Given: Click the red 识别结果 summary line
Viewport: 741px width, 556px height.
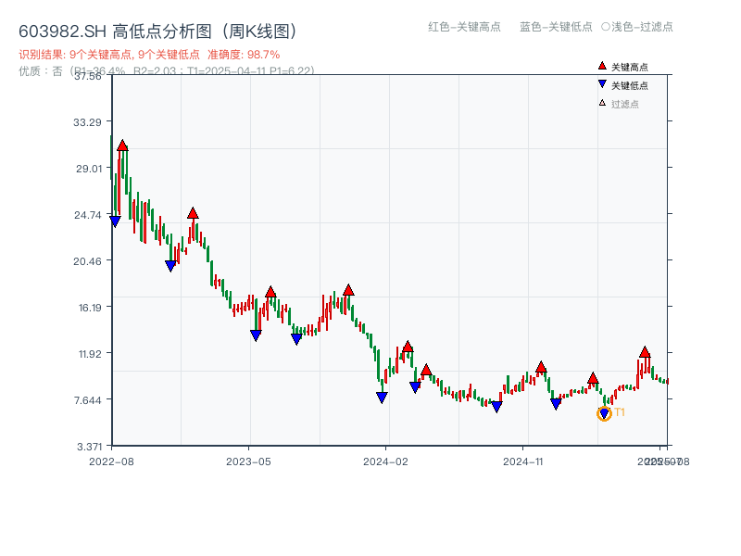Looking at the screenshot, I should point(149,55).
